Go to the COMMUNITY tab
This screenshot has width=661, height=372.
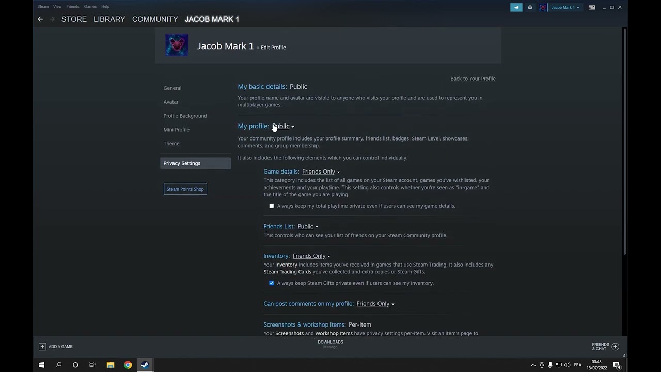point(155,19)
